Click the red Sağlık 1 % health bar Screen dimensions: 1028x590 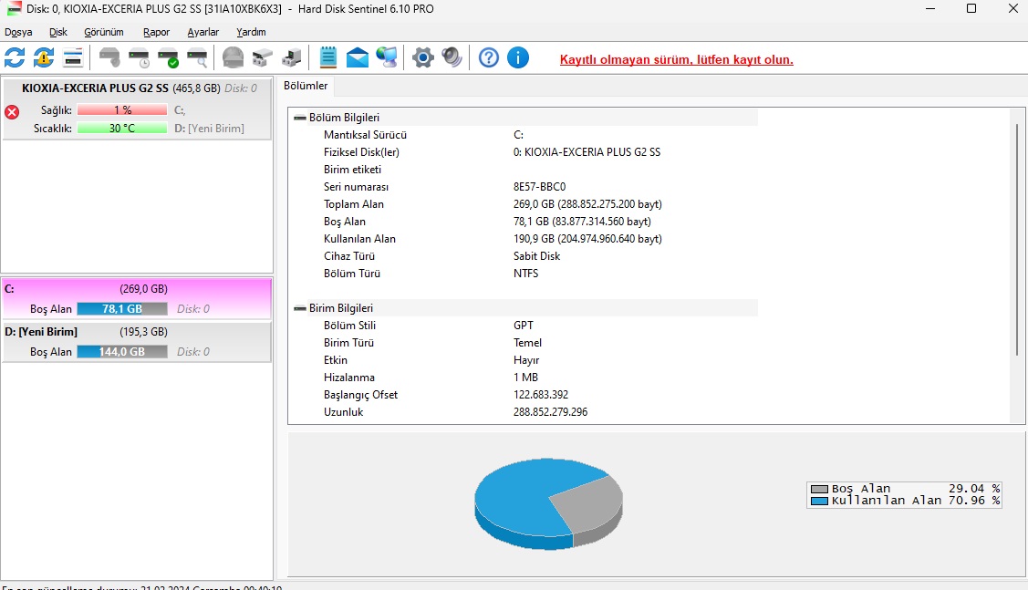click(122, 110)
